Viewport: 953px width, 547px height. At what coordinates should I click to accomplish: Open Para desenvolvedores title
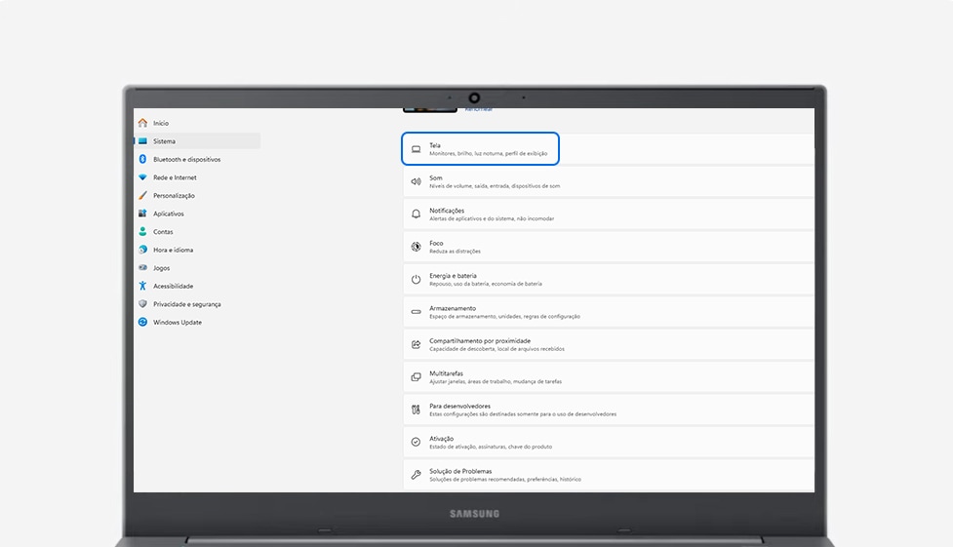coord(460,406)
